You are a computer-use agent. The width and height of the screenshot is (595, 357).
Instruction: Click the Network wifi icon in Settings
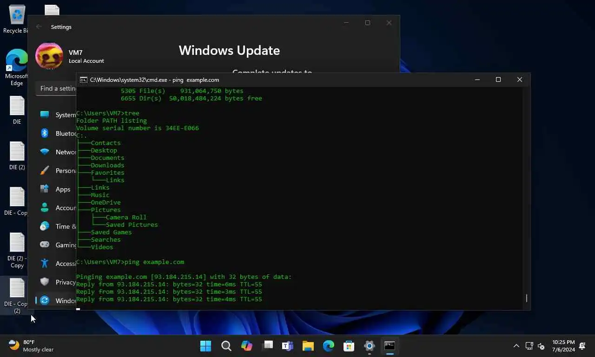[x=45, y=152]
